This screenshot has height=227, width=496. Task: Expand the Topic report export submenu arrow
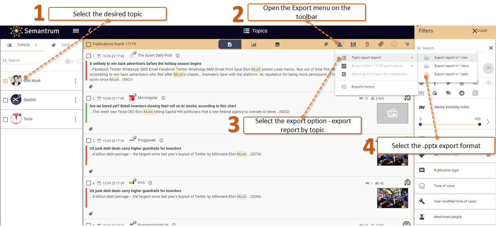[x=412, y=58]
